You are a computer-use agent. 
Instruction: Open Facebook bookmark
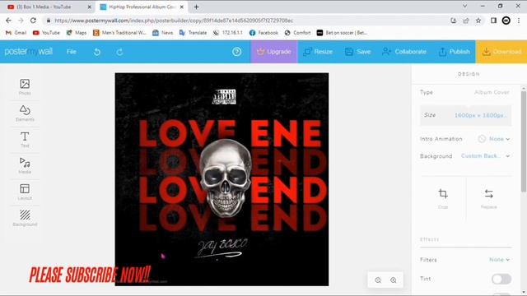(x=263, y=33)
